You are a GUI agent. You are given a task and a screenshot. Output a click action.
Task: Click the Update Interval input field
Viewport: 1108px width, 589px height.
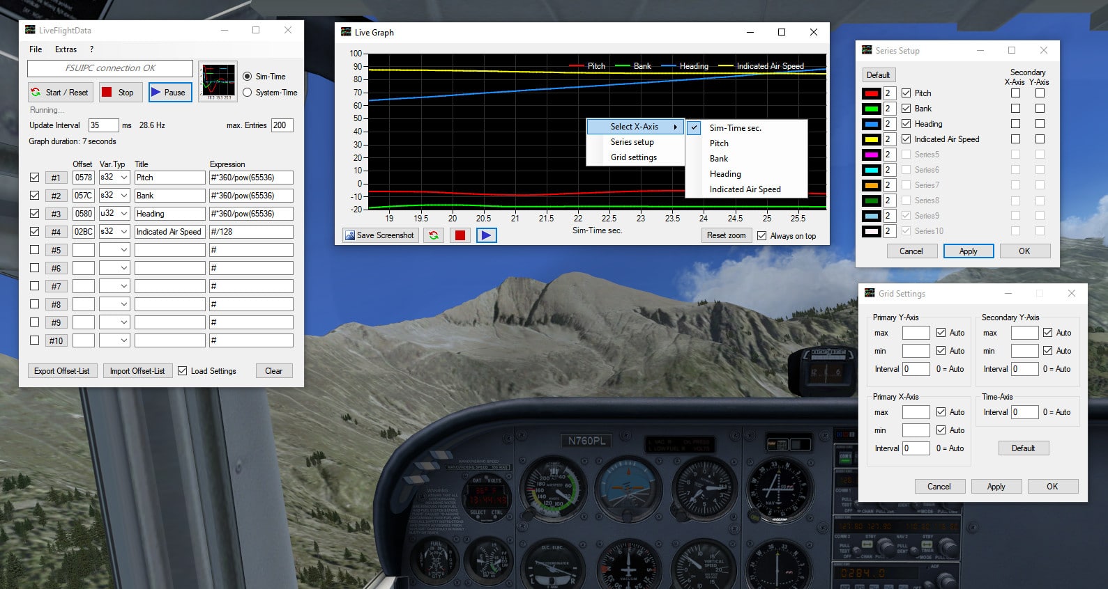coord(103,125)
